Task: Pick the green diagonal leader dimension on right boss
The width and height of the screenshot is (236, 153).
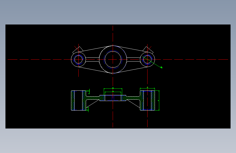Action: tap(152, 62)
